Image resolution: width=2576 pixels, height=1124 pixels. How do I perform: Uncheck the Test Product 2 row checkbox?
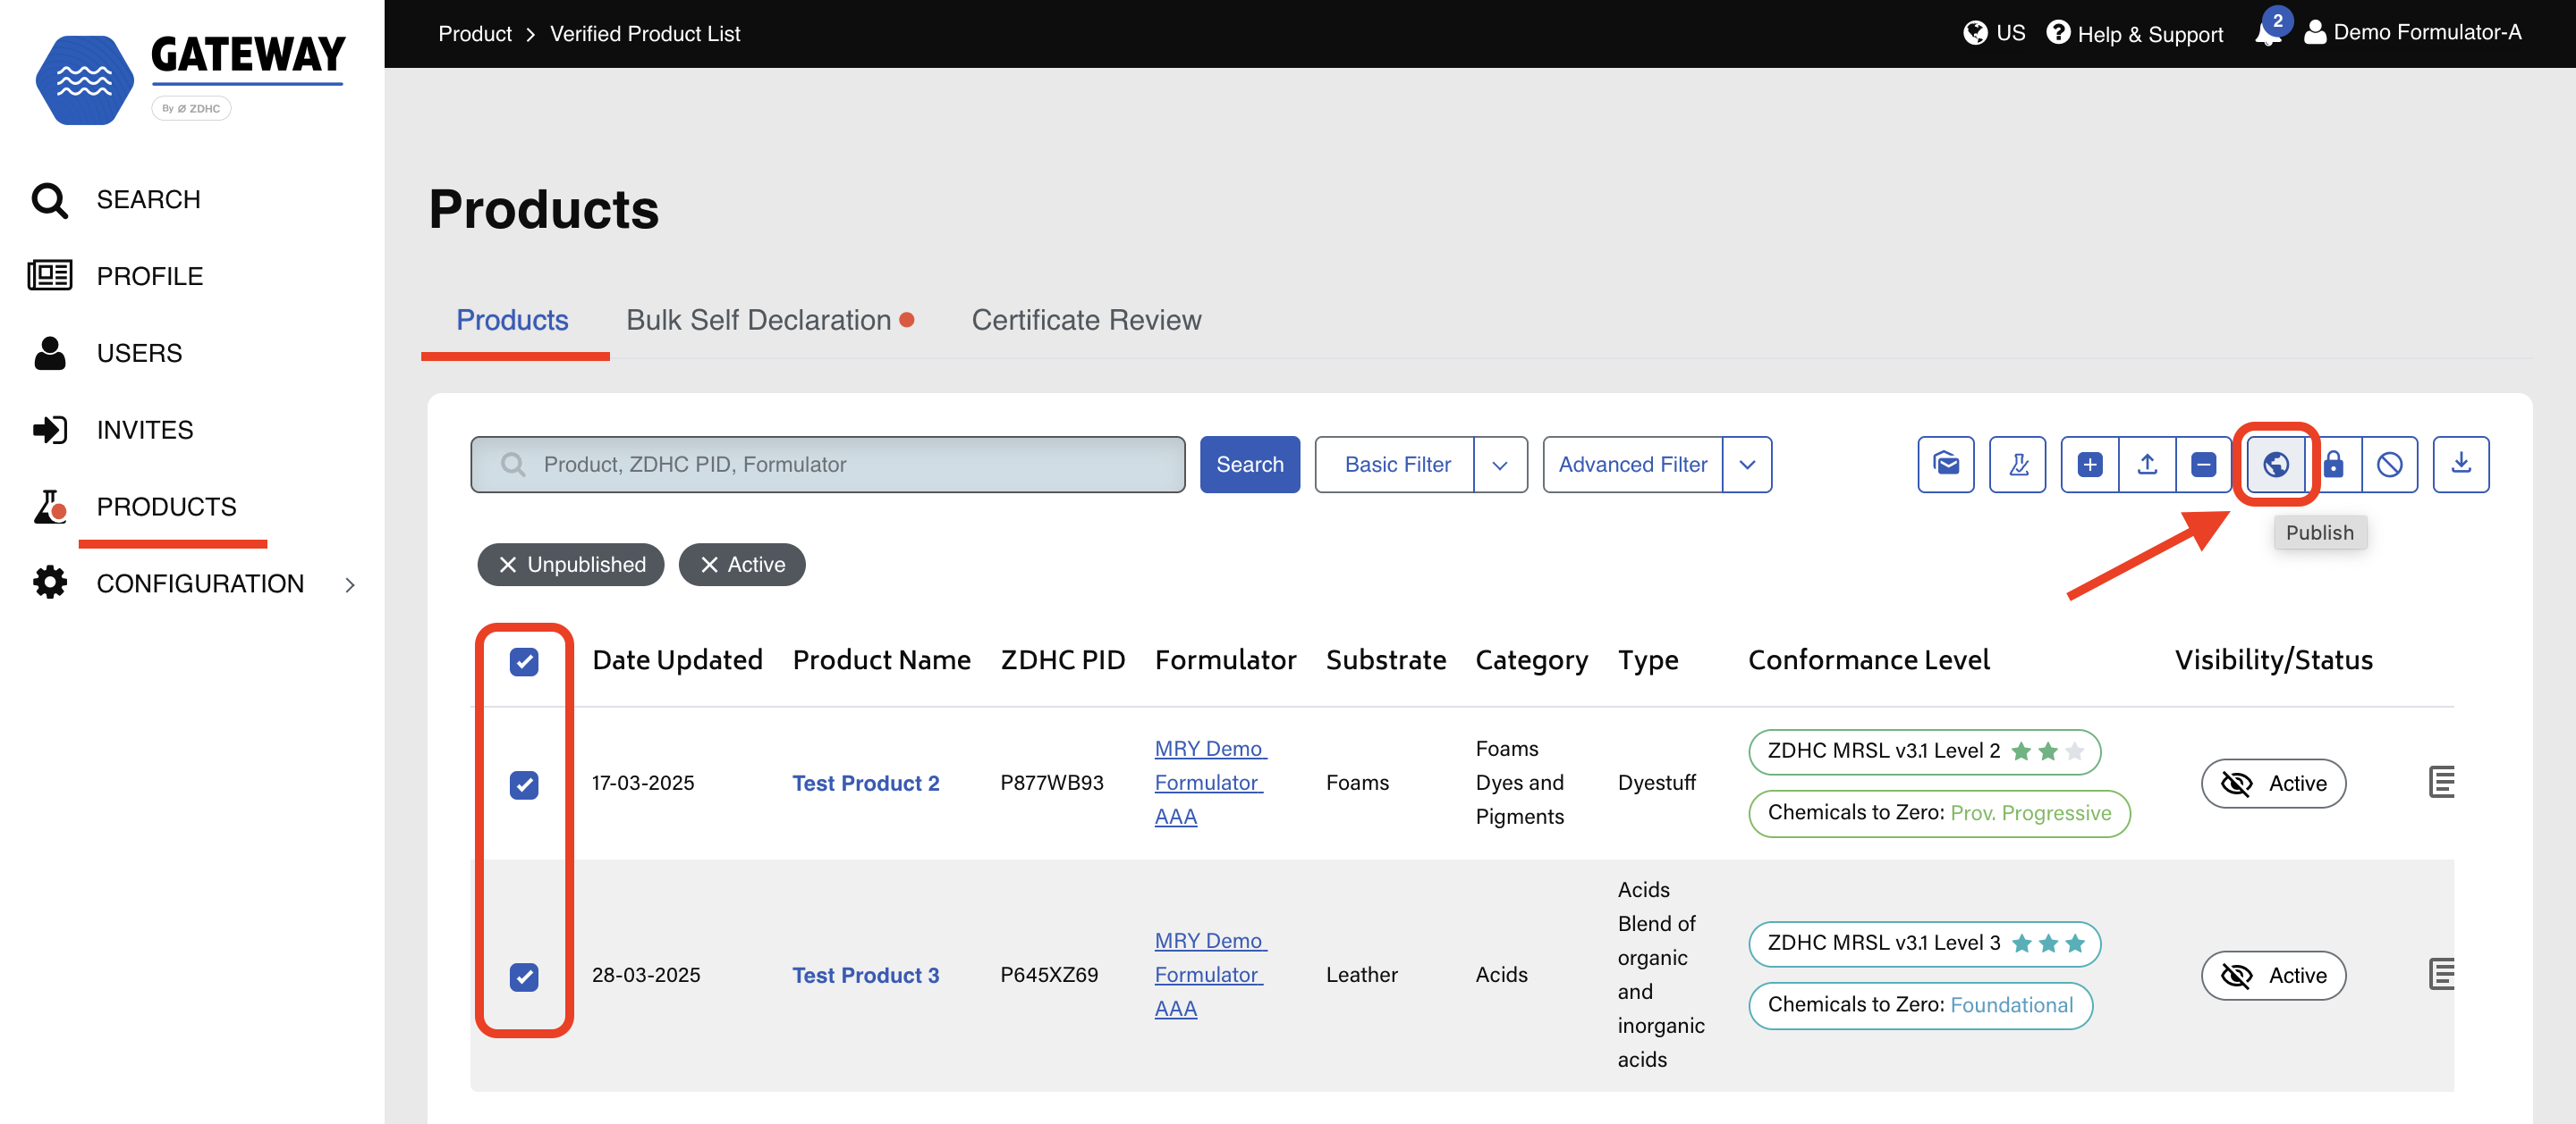523,784
